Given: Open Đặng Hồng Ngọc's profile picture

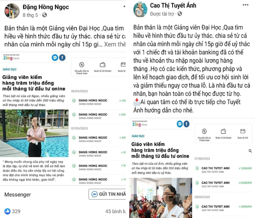Looking at the screenshot, I should pyautogui.click(x=12, y=11).
